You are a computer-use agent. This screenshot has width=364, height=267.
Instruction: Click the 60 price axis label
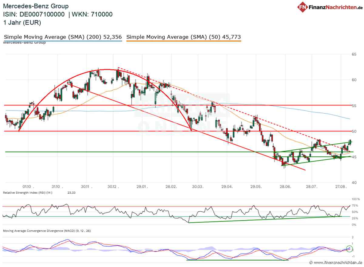354,80
